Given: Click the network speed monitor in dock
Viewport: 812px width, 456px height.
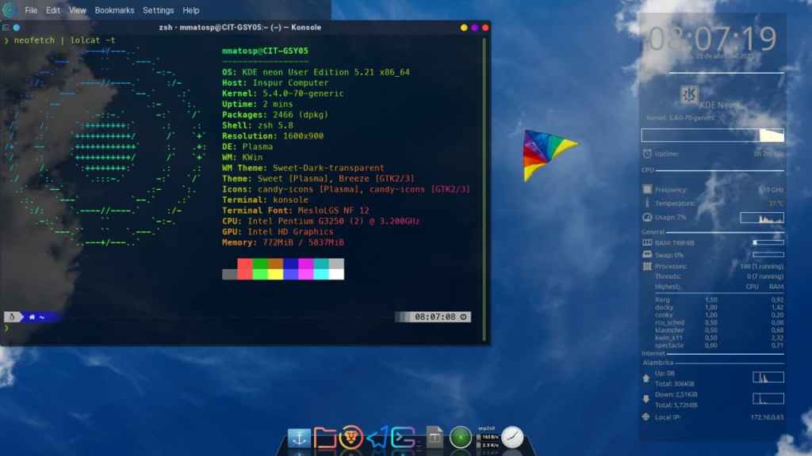Looking at the screenshot, I should coord(487,437).
